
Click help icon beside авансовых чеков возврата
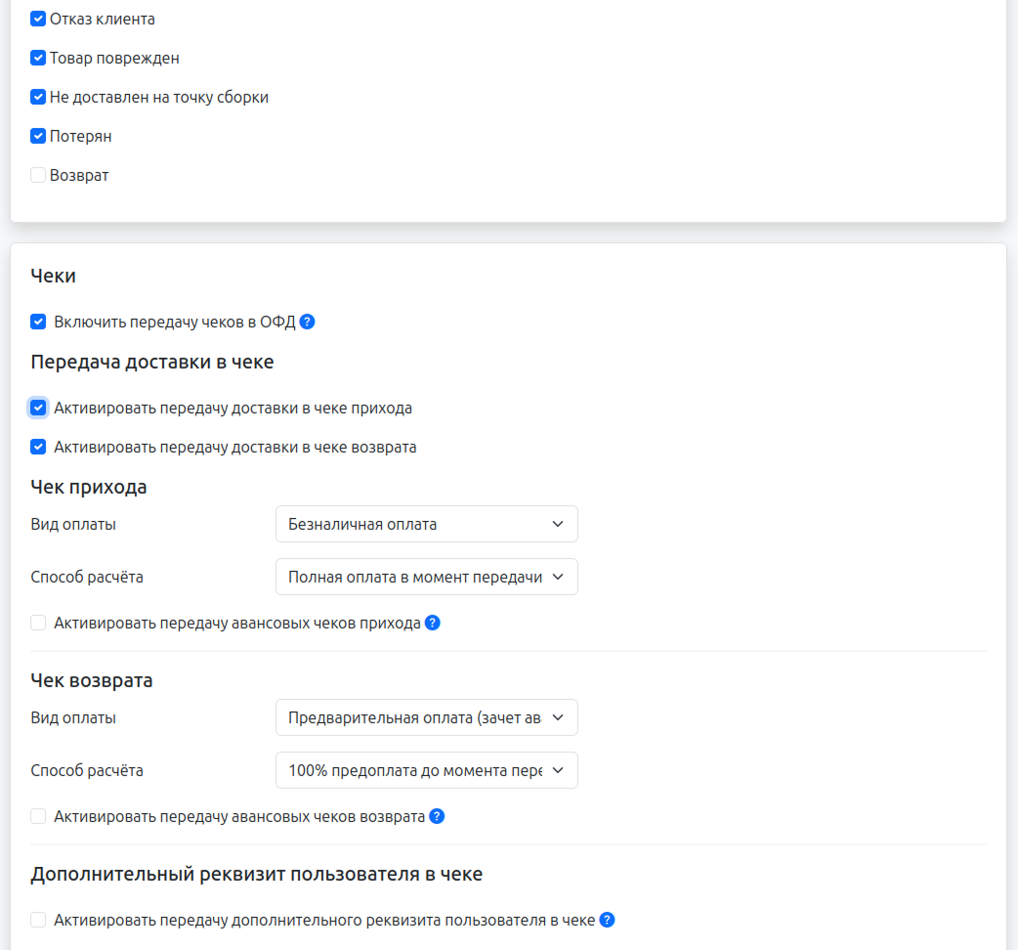[x=437, y=816]
